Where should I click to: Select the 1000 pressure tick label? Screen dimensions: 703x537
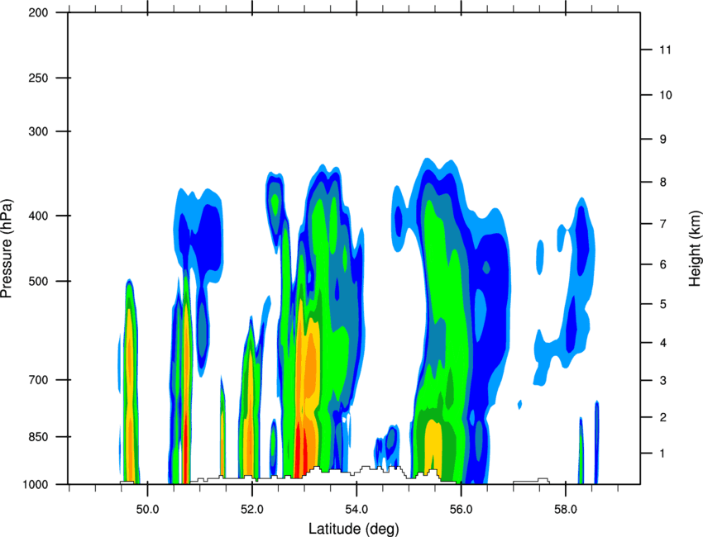(x=35, y=485)
